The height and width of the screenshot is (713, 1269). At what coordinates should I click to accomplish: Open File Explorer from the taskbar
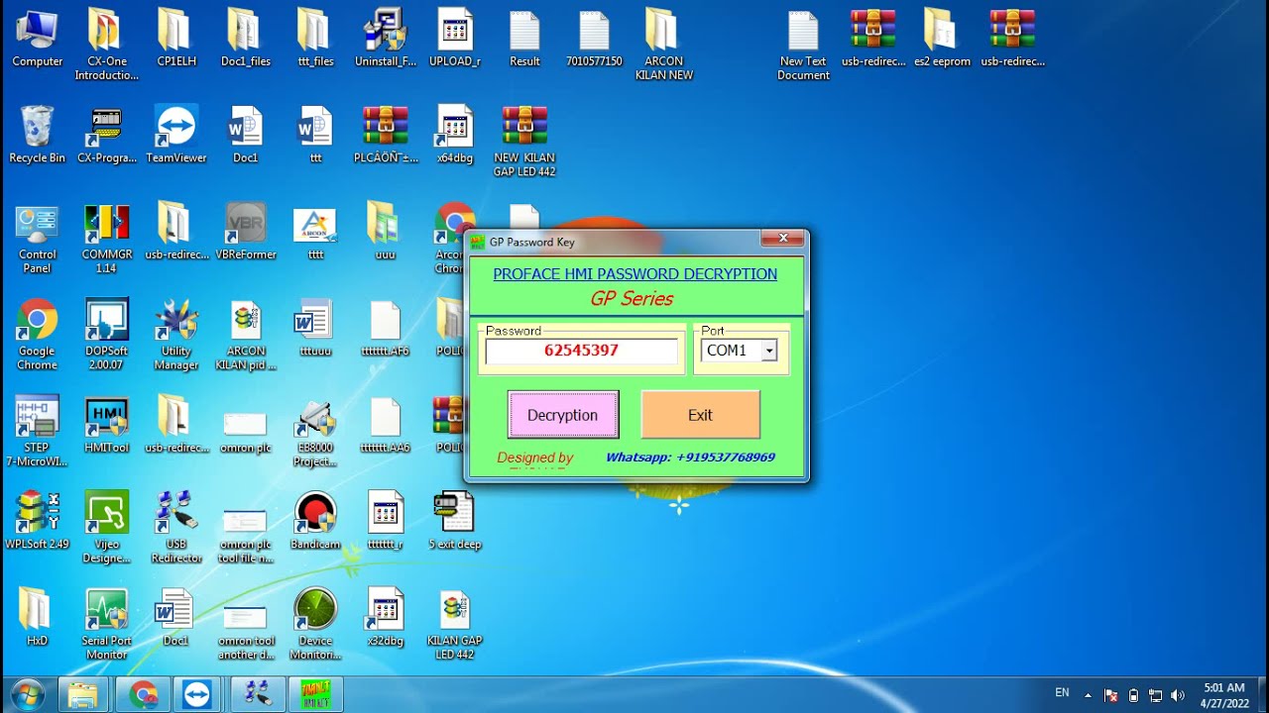pyautogui.click(x=83, y=694)
